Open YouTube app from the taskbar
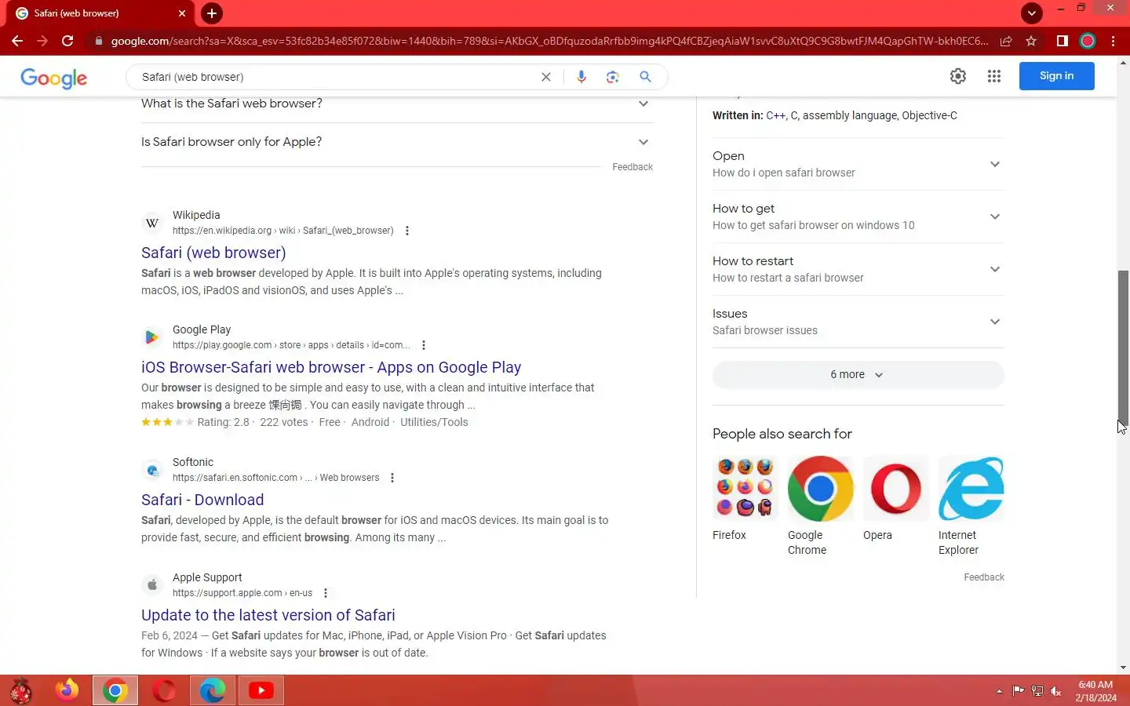 click(261, 690)
